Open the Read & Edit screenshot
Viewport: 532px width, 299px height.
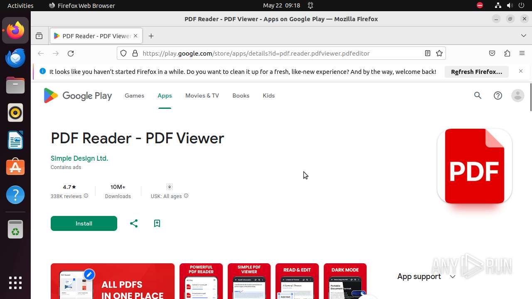[x=297, y=281]
